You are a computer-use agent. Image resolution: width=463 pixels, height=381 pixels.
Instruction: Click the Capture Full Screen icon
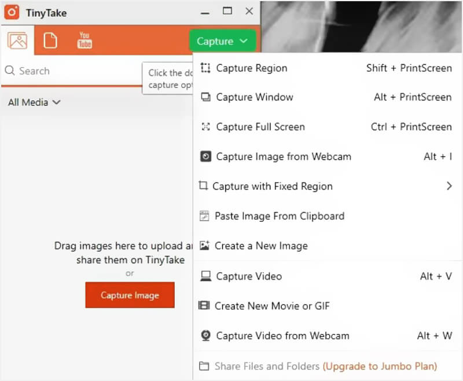pyautogui.click(x=205, y=127)
